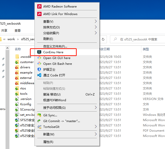The image size is (165, 149).
Task: Expand the 排序方式(O) submenu
Action: (96, 27)
